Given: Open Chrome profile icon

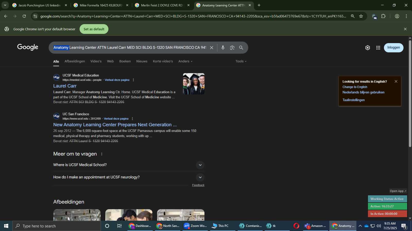Looking at the screenshot, I should click(x=397, y=16).
